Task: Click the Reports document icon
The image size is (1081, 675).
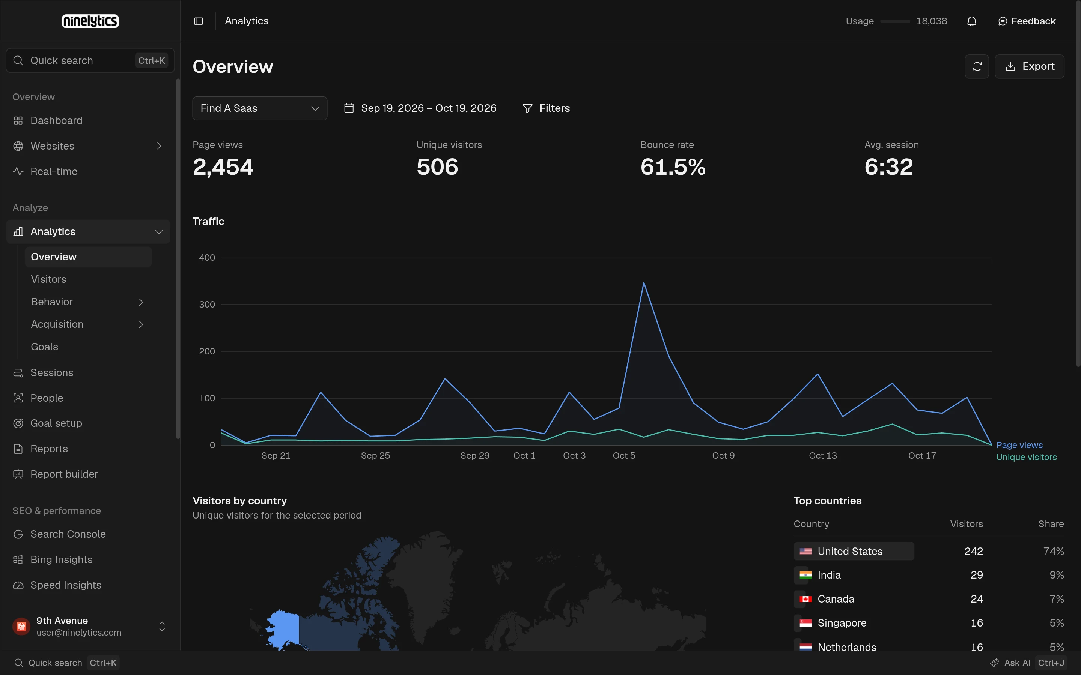Action: pos(18,448)
